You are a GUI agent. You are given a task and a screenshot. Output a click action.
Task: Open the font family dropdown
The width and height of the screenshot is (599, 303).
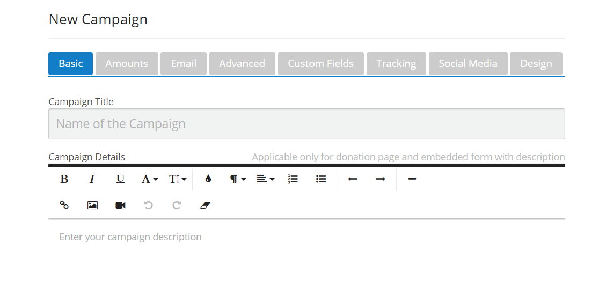point(149,179)
